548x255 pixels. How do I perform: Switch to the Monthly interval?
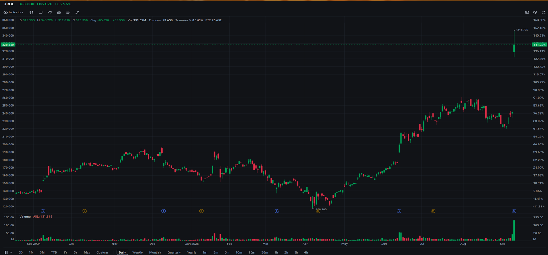tap(155, 252)
